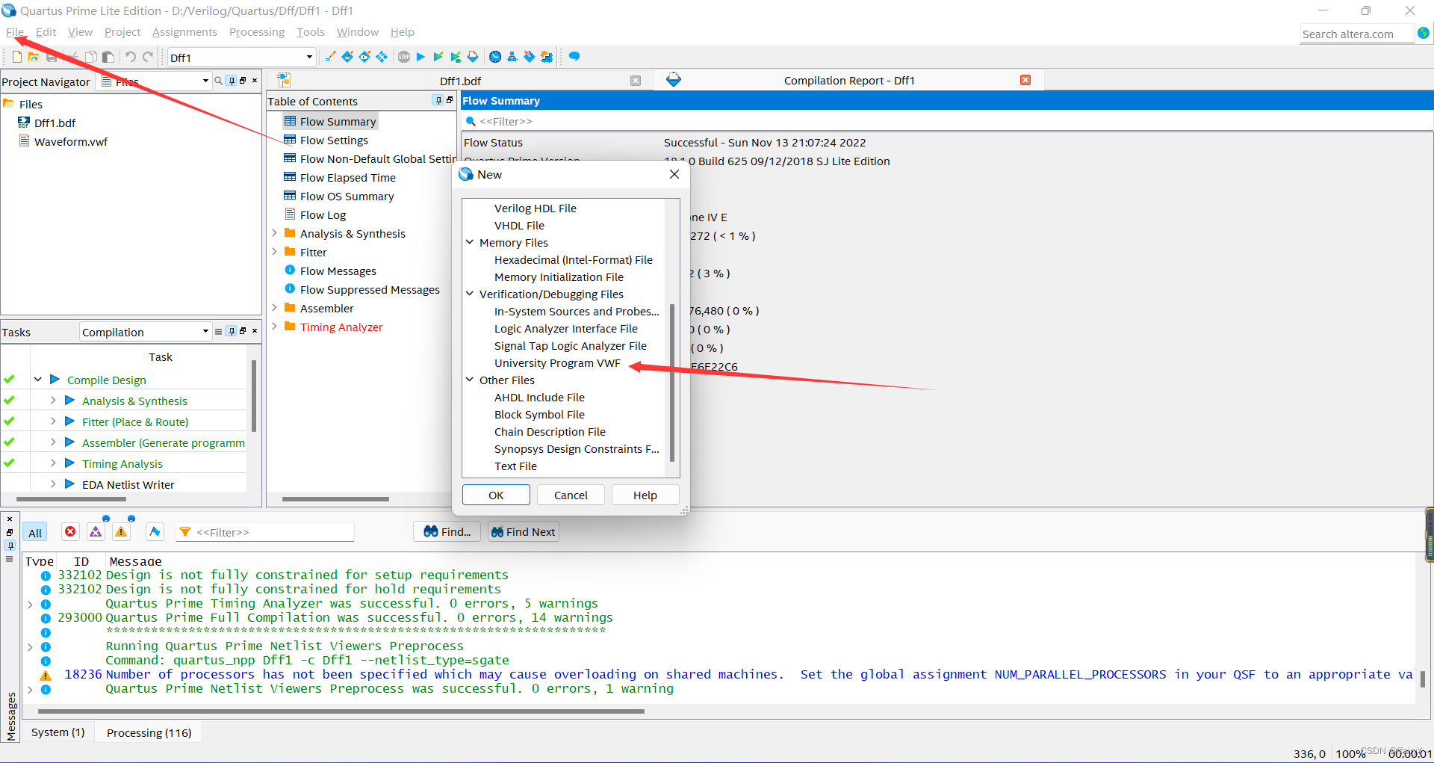Click Find Next below the messages
The height and width of the screenshot is (763, 1434).
[x=523, y=531]
